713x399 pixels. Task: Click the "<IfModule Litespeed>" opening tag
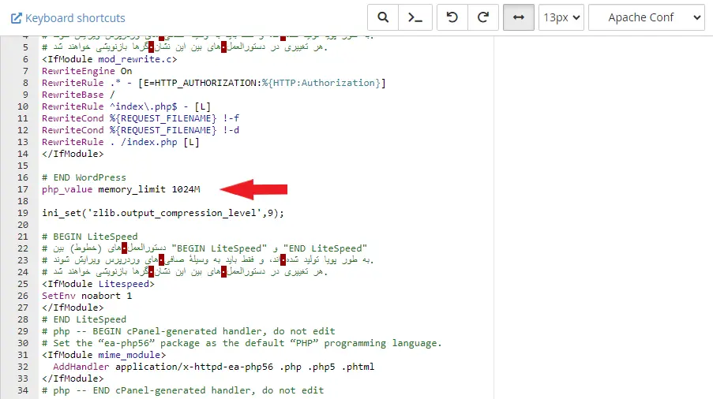click(x=98, y=284)
